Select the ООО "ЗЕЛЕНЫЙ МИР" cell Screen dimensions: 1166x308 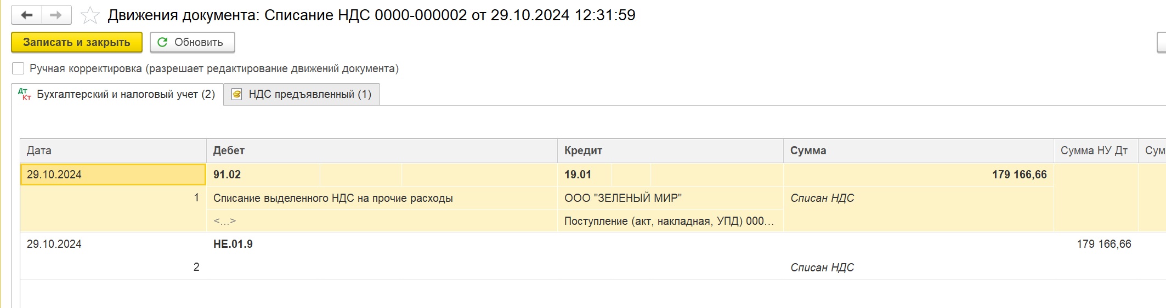(670, 198)
